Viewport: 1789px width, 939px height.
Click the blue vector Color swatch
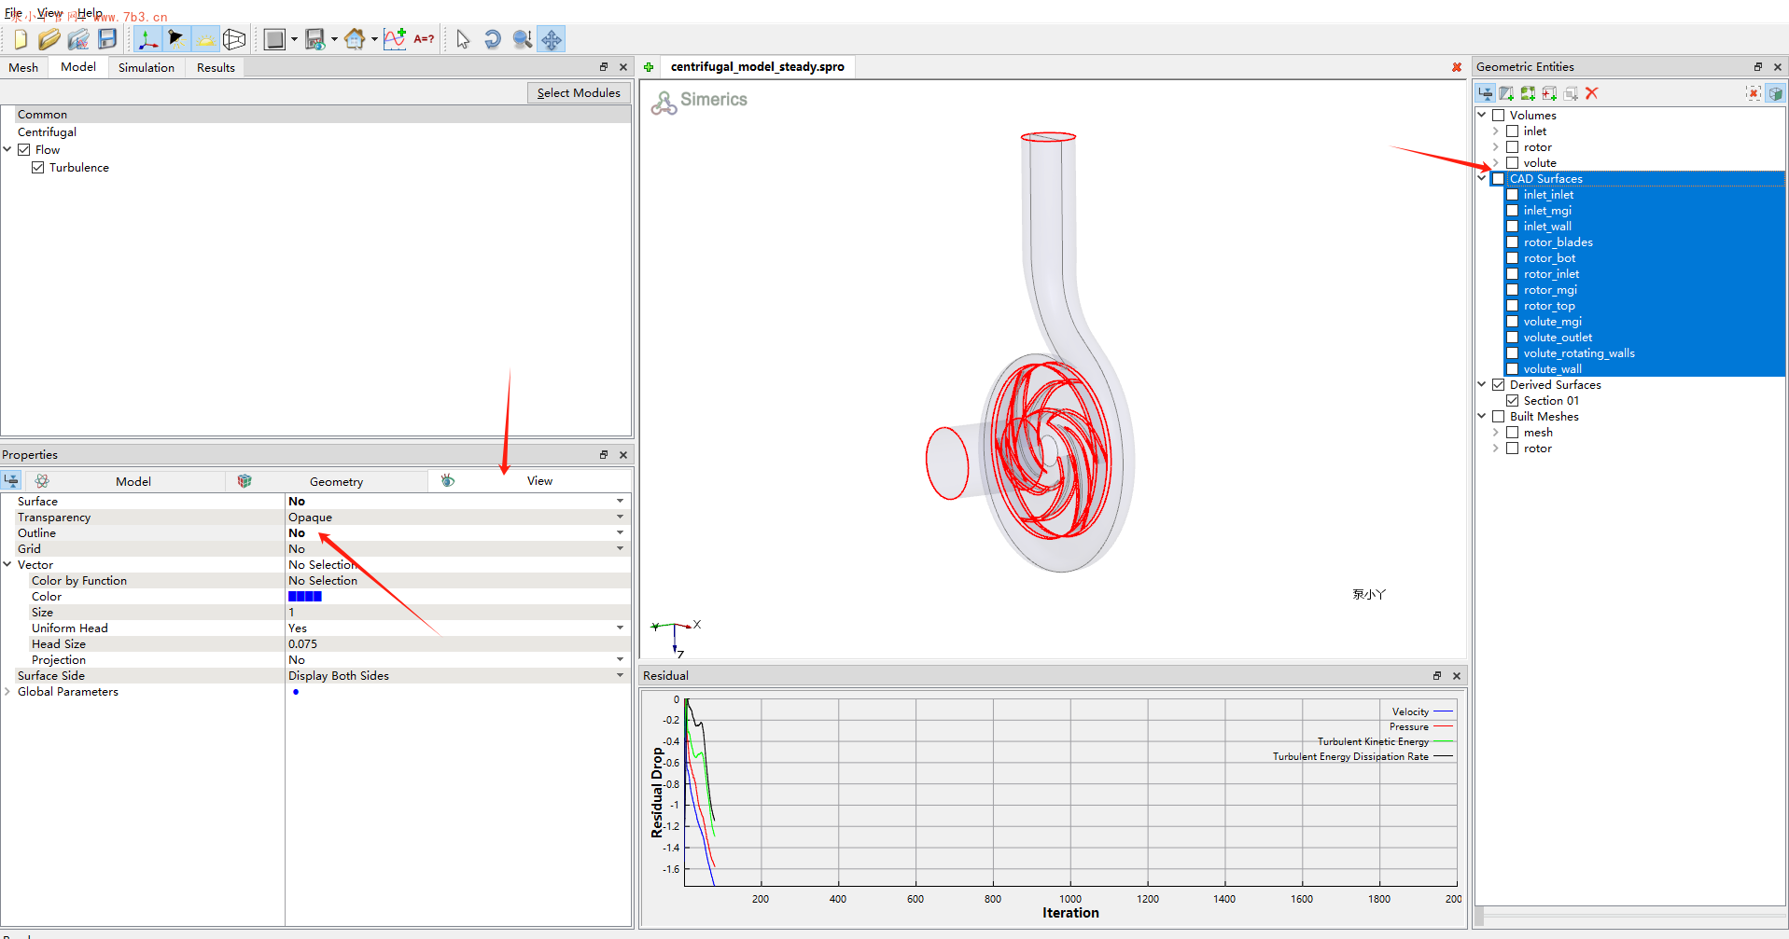tap(305, 597)
